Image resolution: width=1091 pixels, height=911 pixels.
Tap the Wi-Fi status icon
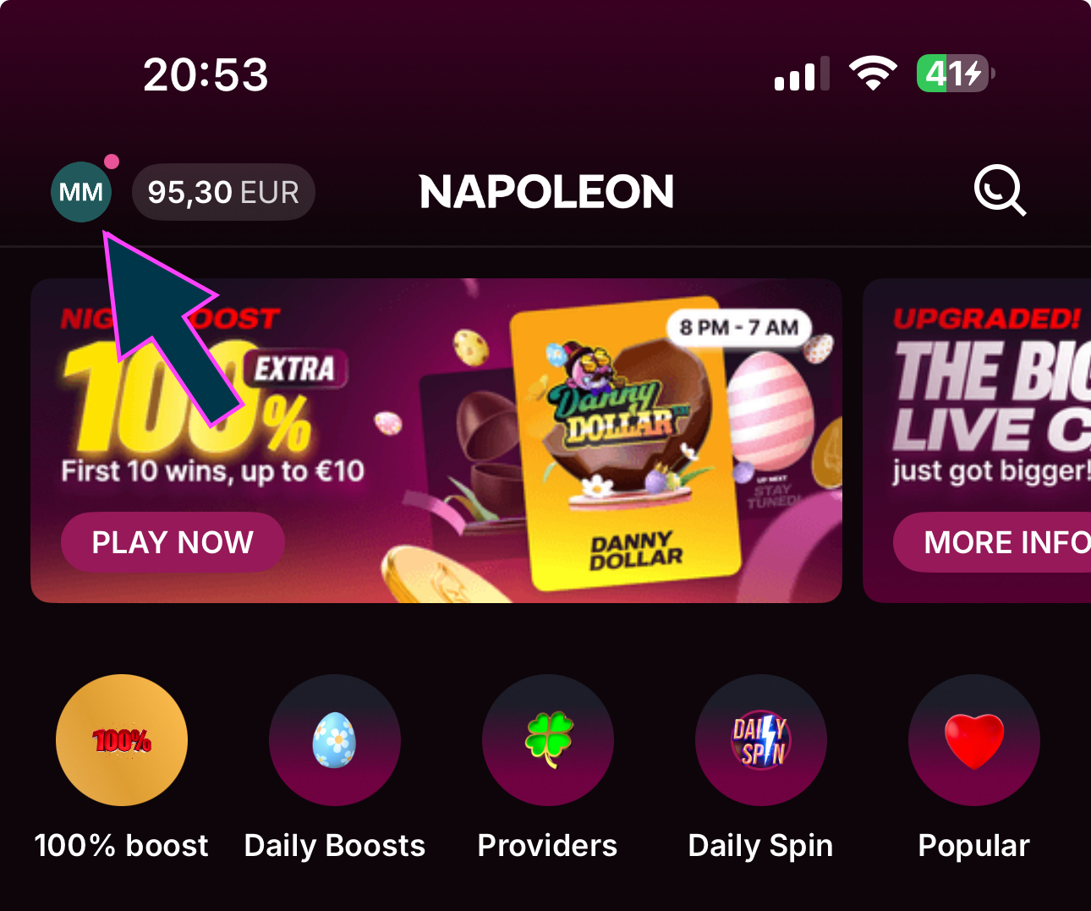point(873,74)
